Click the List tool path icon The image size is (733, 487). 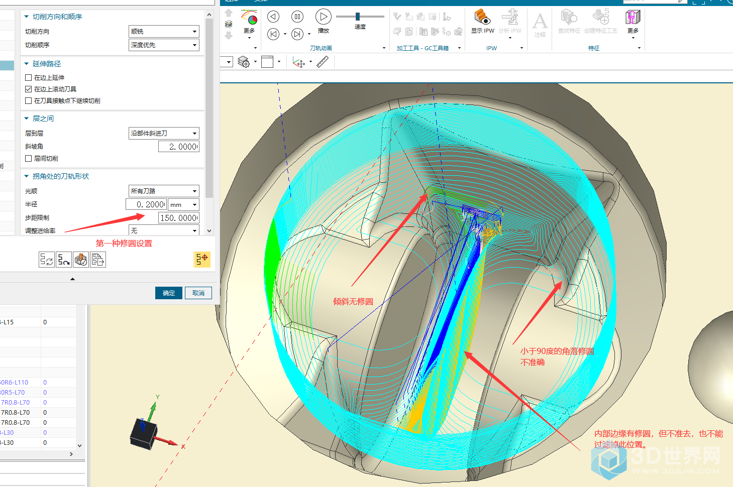pyautogui.click(x=98, y=260)
